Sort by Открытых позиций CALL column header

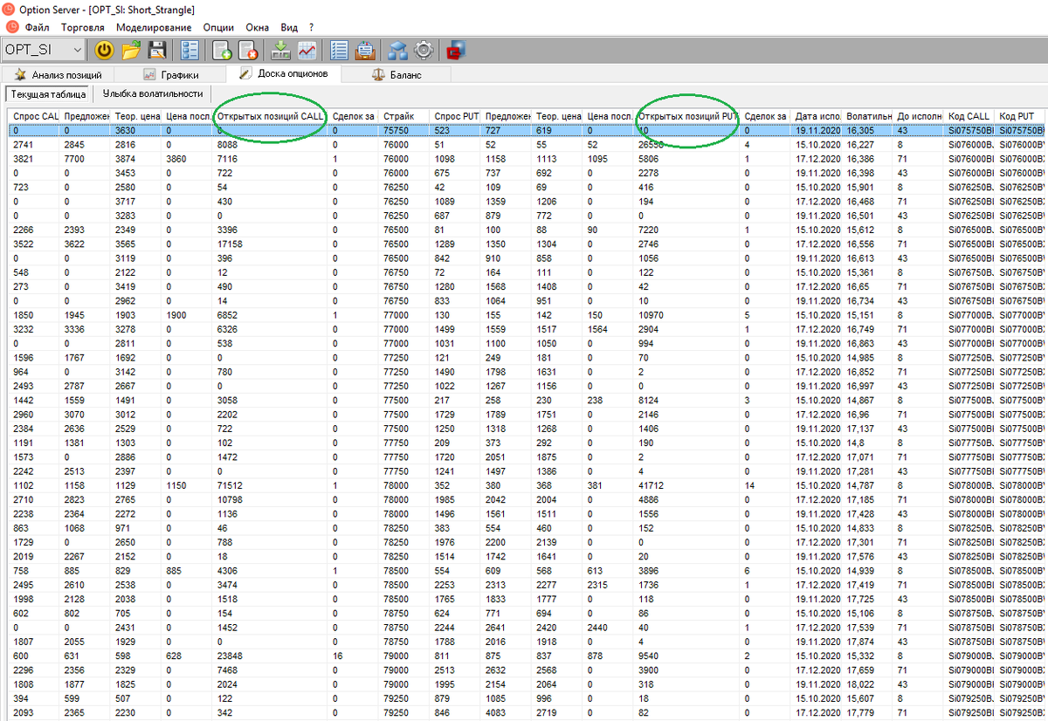270,116
